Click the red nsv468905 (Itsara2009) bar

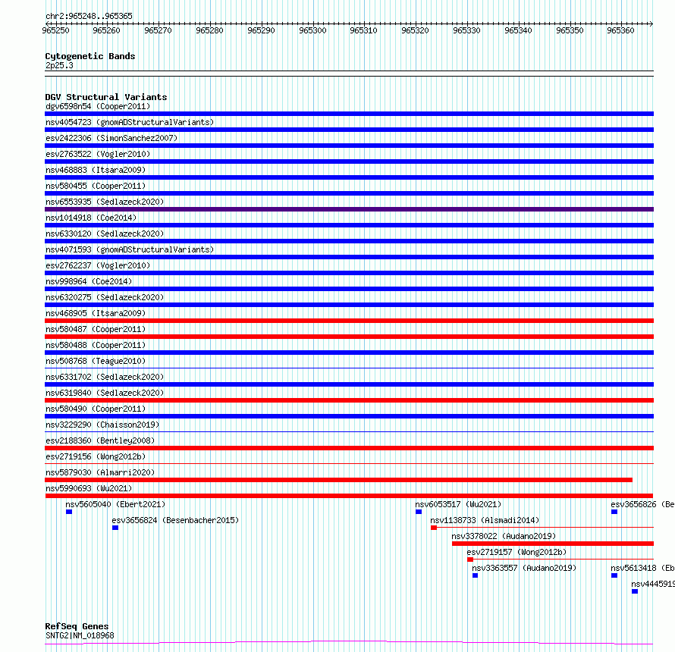point(349,321)
